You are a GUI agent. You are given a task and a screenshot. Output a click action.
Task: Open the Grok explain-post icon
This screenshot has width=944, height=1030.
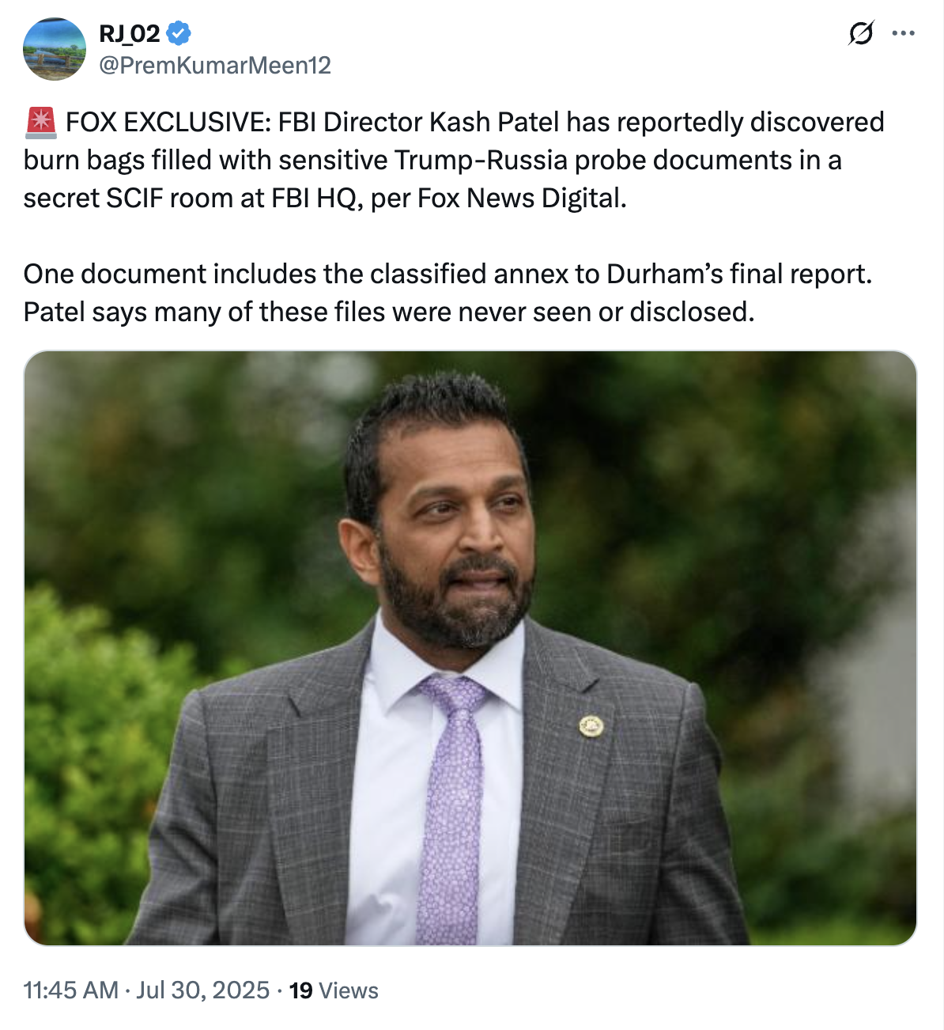click(860, 34)
